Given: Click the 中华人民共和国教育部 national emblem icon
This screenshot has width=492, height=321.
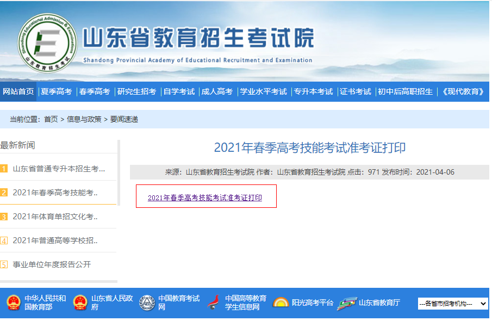Looking at the screenshot, I should tap(14, 303).
